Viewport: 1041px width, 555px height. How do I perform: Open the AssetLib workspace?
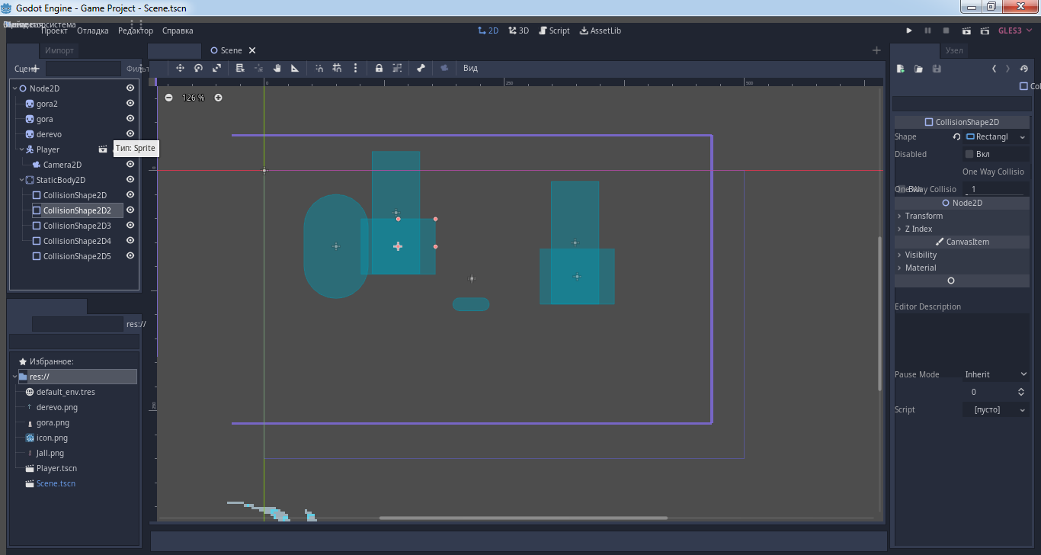point(601,30)
